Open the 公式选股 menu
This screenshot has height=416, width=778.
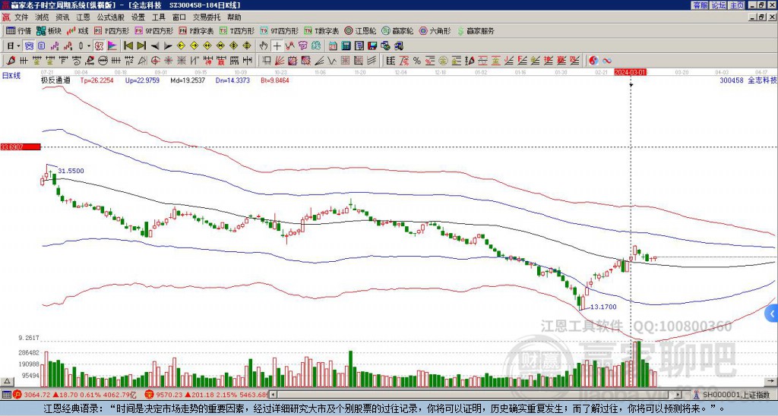(x=111, y=17)
